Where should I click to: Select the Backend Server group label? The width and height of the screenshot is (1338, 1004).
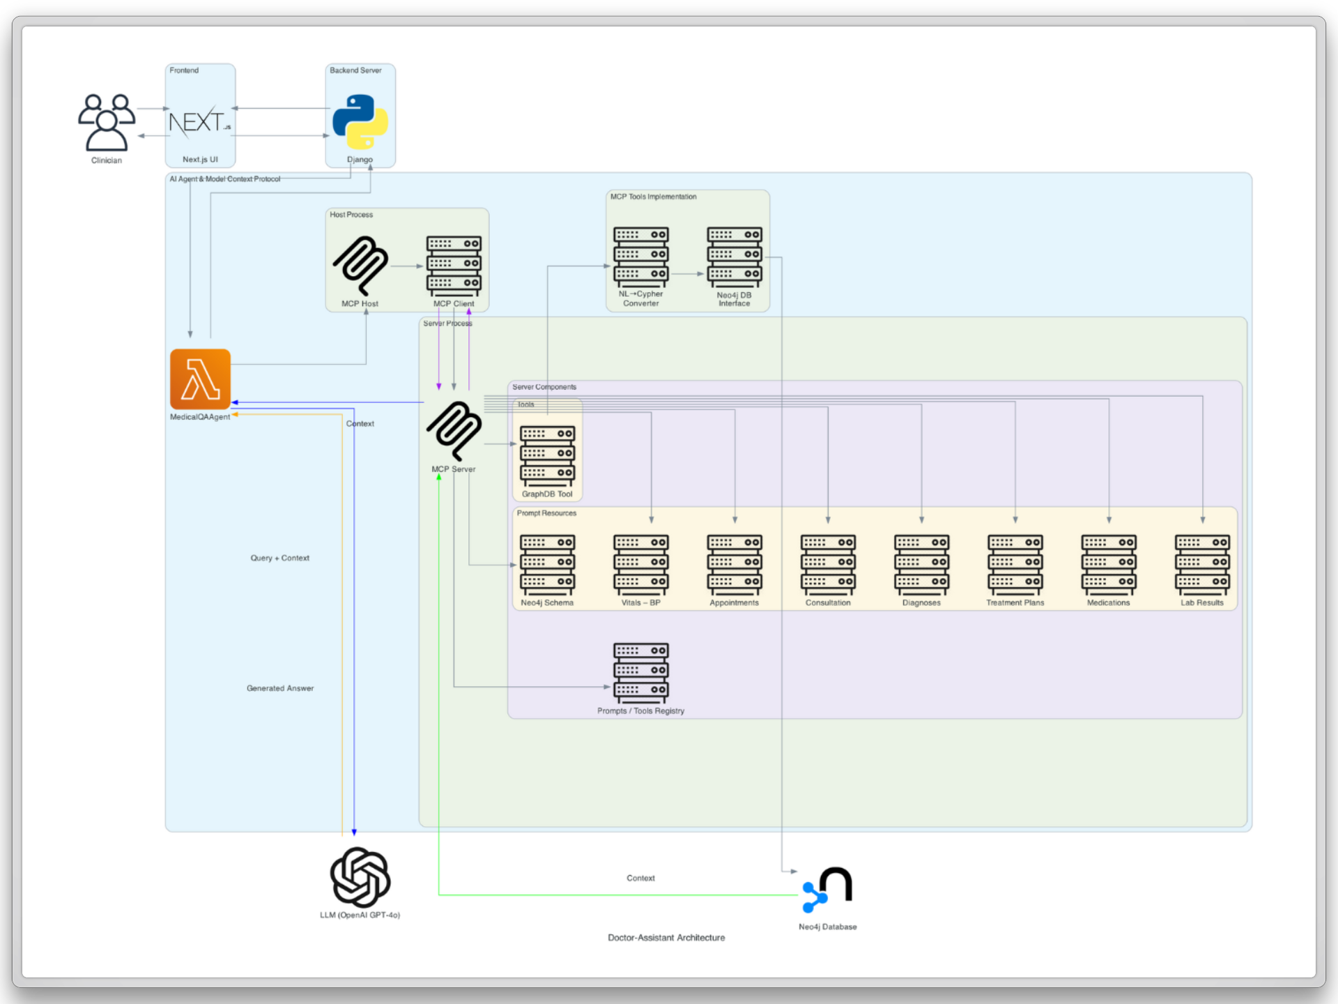355,70
